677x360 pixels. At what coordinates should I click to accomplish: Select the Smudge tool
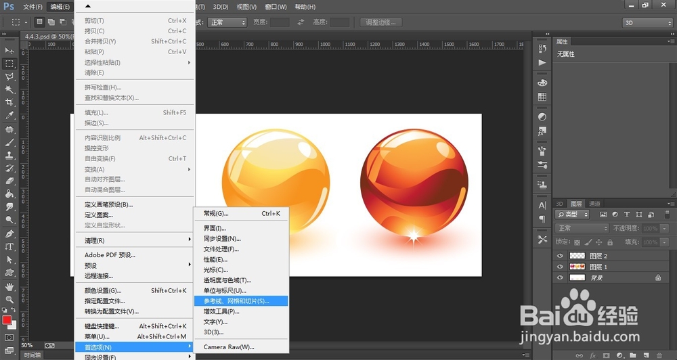(9, 207)
